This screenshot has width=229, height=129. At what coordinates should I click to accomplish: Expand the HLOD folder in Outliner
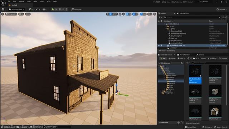[x=166, y=27]
